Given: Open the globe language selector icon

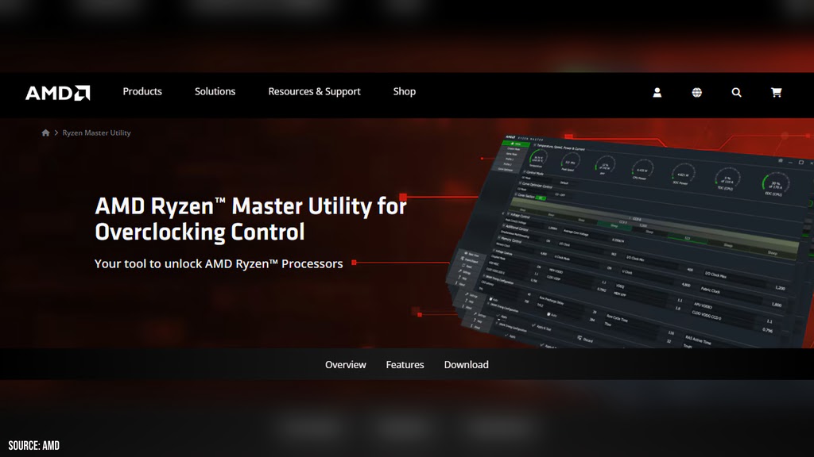Looking at the screenshot, I should (697, 92).
